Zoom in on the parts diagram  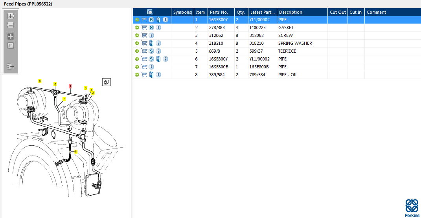click(x=11, y=16)
